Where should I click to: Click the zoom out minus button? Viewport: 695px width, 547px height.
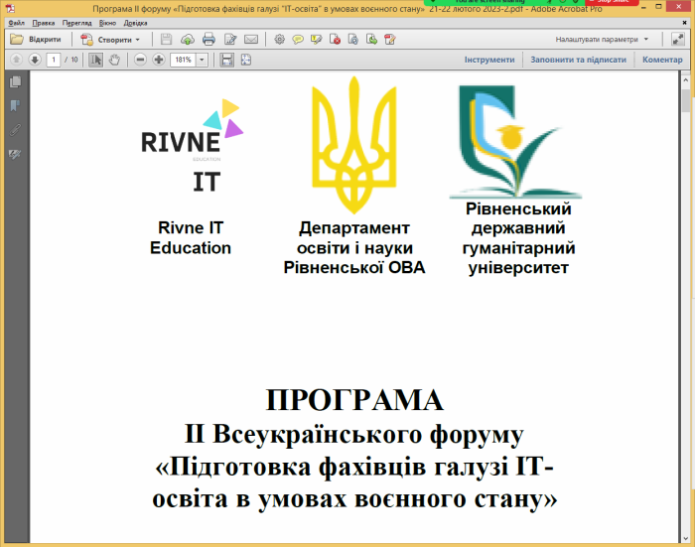(x=141, y=60)
